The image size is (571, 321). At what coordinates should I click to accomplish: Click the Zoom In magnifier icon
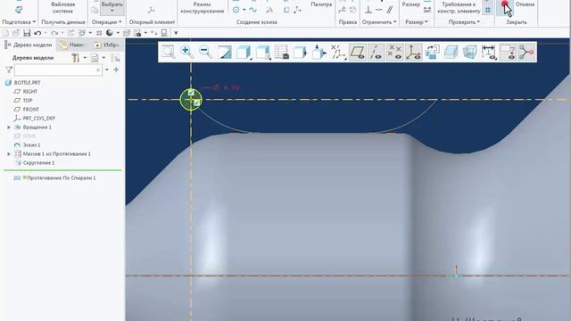pyautogui.click(x=186, y=53)
